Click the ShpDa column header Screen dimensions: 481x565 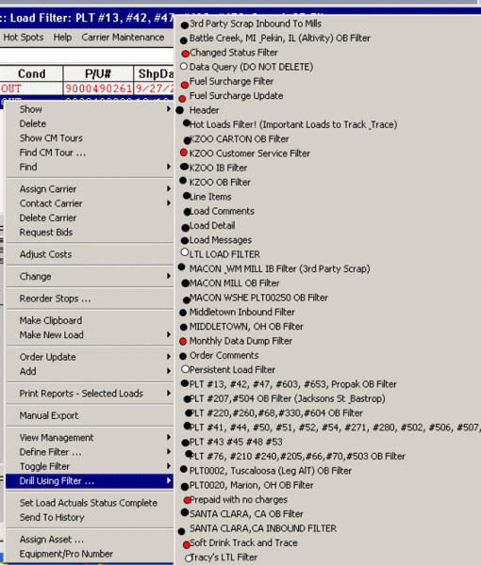pos(154,73)
